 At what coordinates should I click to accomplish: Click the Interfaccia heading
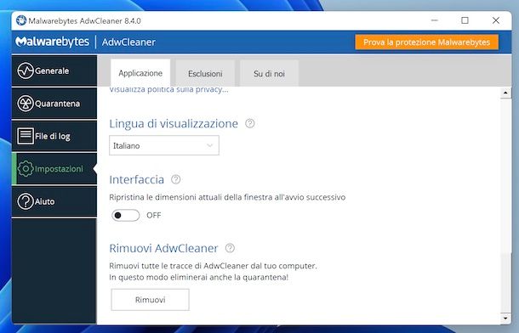click(x=136, y=180)
